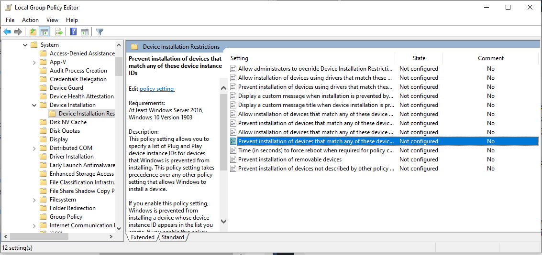Click policy icon for Time (in seconds) to force reboot

point(233,150)
